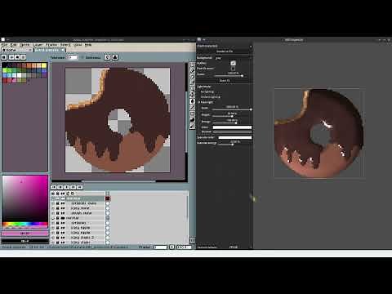
Task: Open the View menu
Action: (x=78, y=45)
